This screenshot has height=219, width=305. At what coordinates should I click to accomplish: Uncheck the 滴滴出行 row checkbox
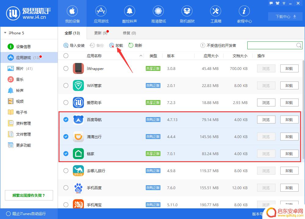coord(66,137)
